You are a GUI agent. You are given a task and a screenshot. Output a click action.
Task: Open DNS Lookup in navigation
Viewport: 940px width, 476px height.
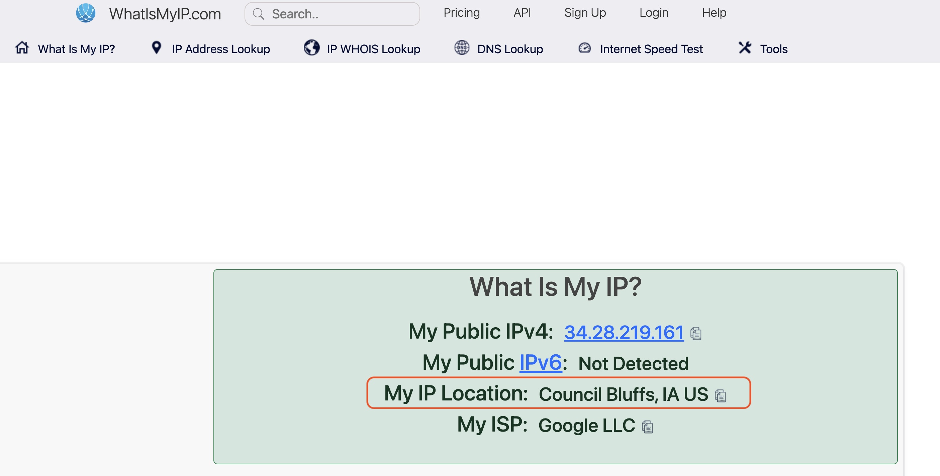510,49
